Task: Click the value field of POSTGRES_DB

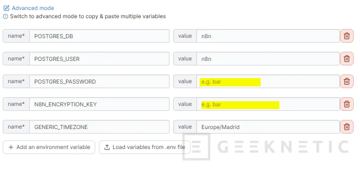Action: 268,36
